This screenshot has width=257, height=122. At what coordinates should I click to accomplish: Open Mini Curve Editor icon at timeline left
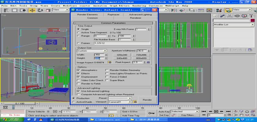[x=6, y=107]
